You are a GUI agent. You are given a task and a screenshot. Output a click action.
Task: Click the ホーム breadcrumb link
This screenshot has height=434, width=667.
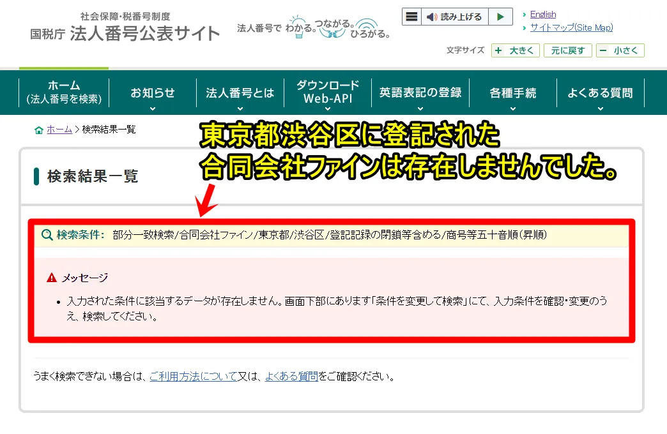tap(59, 130)
